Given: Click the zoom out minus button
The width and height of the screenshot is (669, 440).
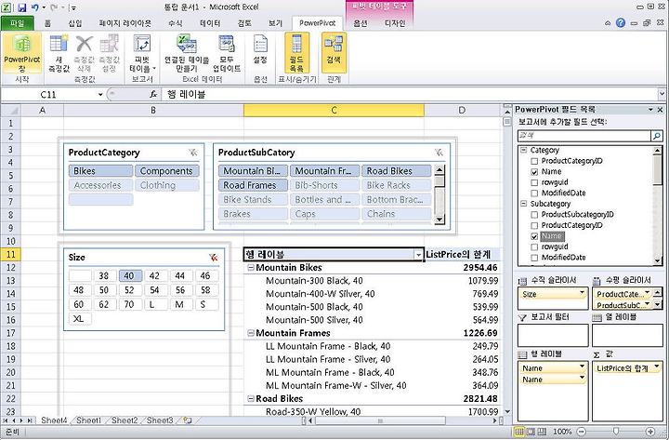Looking at the screenshot, I should (x=581, y=432).
